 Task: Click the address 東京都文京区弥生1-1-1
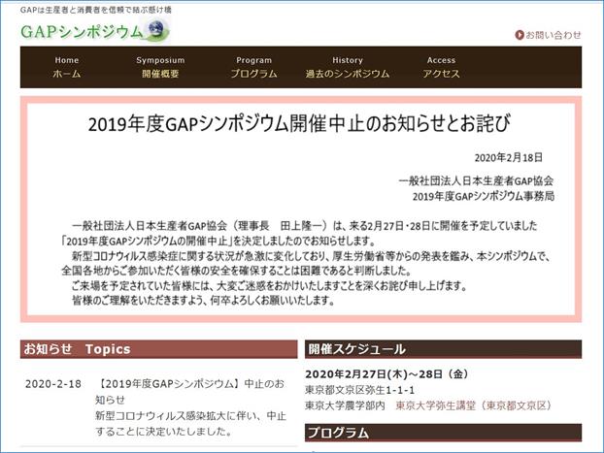pos(360,390)
